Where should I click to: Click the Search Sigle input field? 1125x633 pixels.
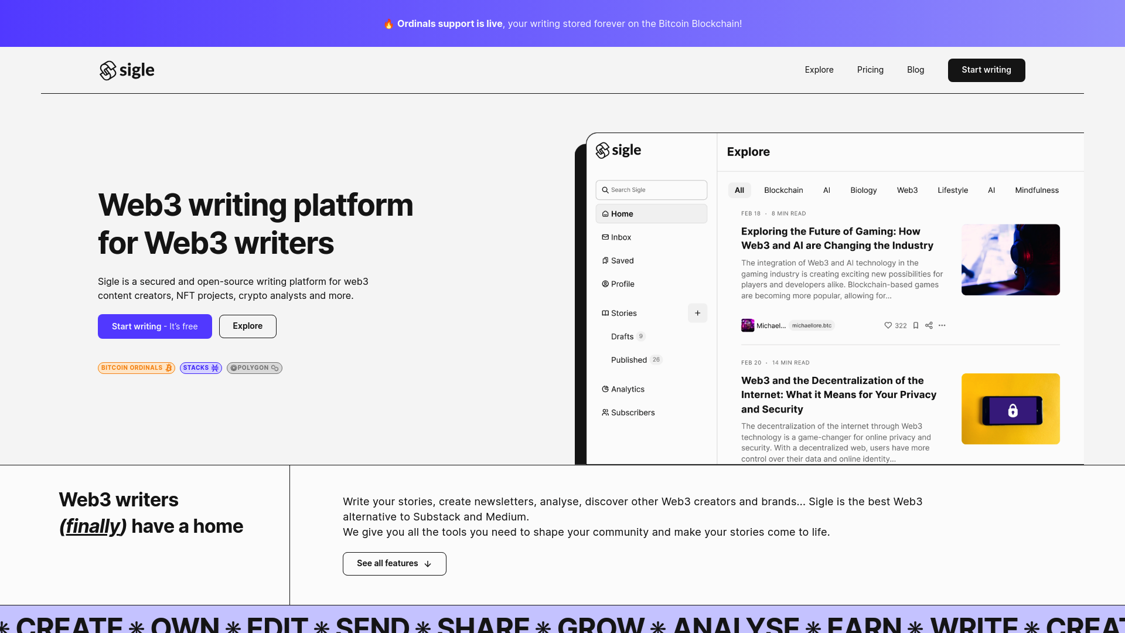pos(652,189)
